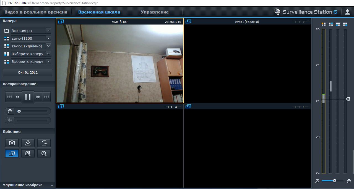354x189 pixels.
Task: Take a snapshot with the camera icon
Action: coord(12,143)
